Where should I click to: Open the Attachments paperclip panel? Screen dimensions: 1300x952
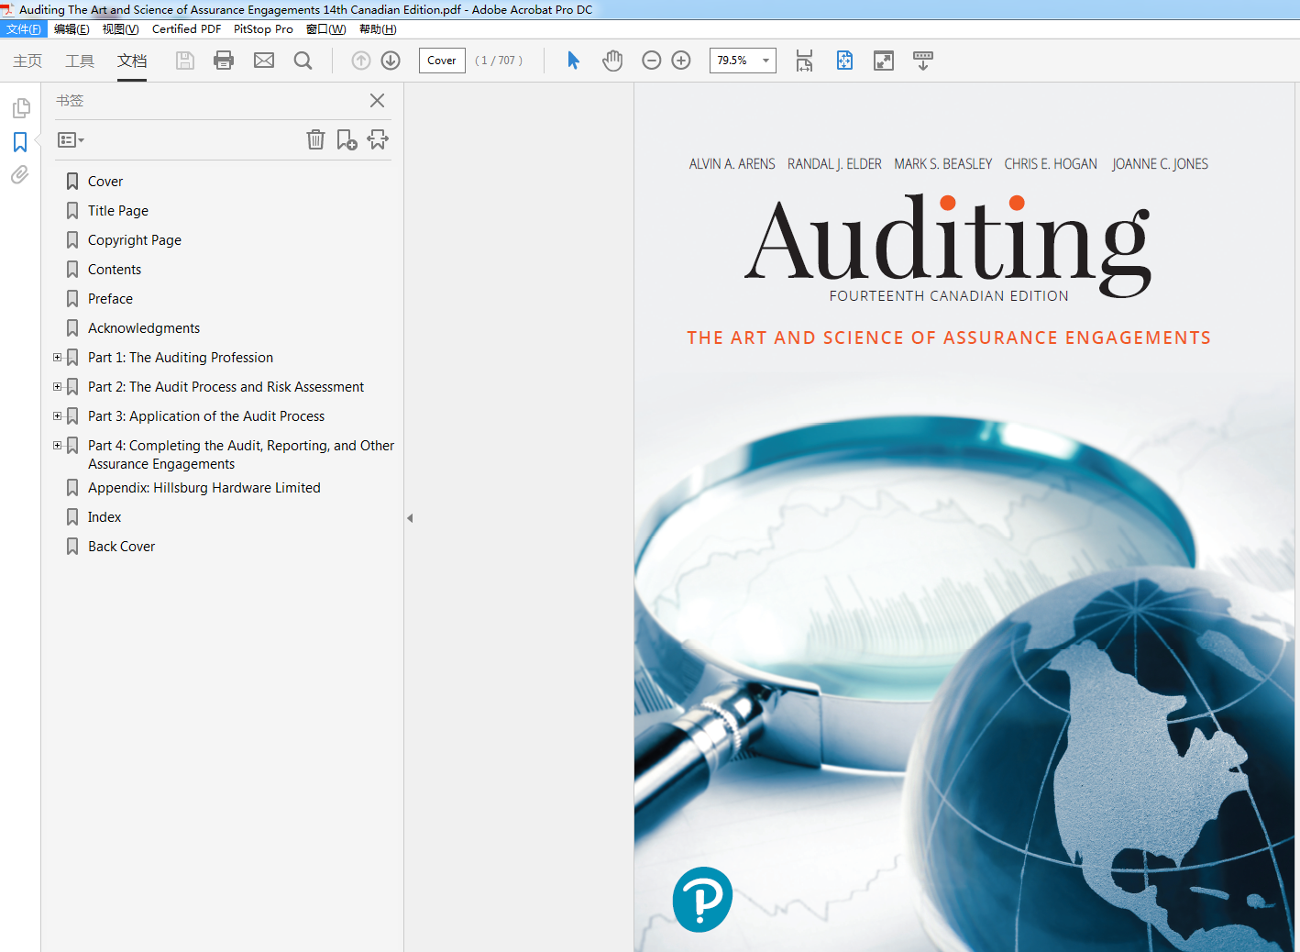point(20,174)
